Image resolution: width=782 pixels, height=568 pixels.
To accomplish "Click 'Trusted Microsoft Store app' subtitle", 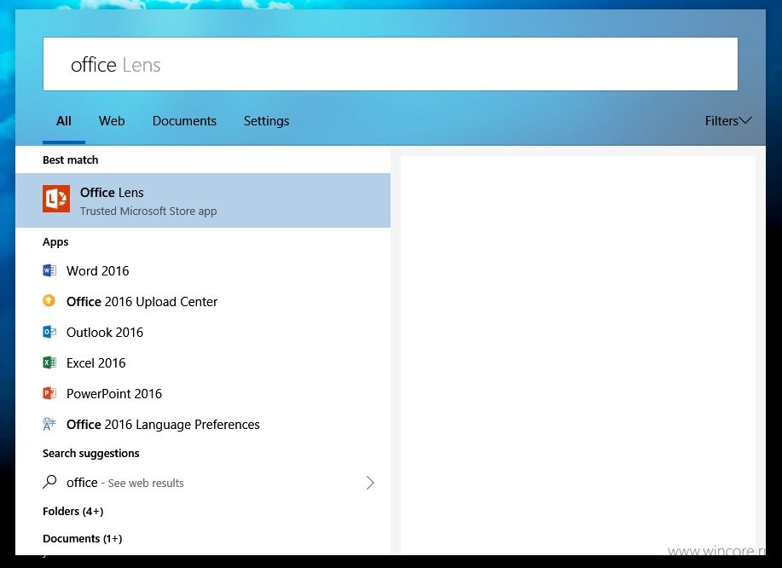I will [x=148, y=211].
